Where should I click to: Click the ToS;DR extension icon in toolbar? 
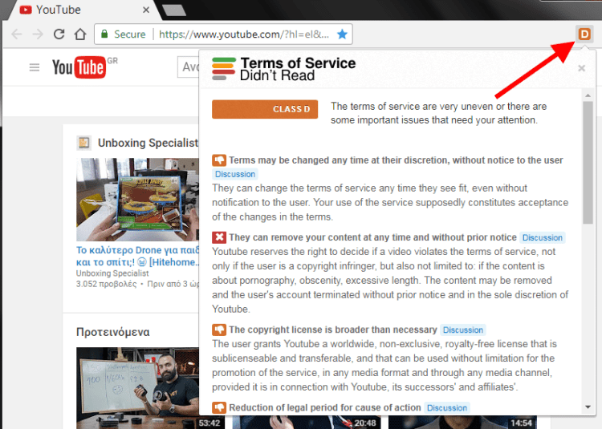[x=584, y=34]
